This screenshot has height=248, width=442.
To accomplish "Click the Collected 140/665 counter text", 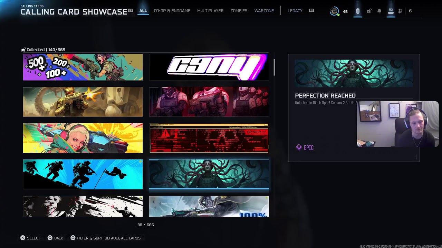I will 46,50.
